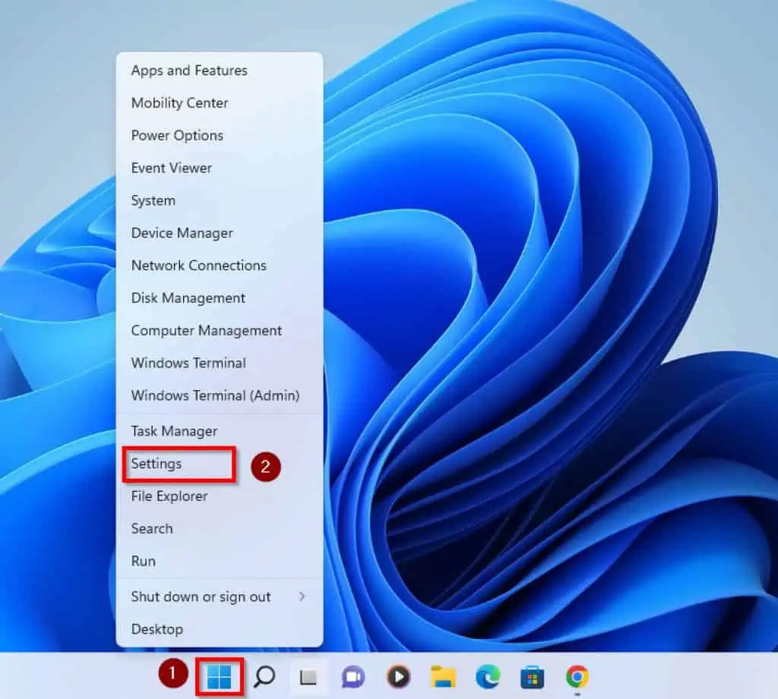Image resolution: width=778 pixels, height=699 pixels.
Task: Open Computer Management
Action: click(x=206, y=330)
